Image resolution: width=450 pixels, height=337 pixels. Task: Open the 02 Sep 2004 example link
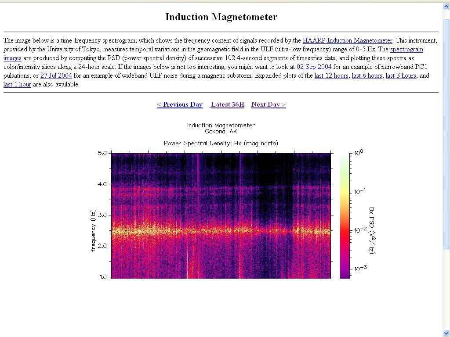tap(314, 67)
